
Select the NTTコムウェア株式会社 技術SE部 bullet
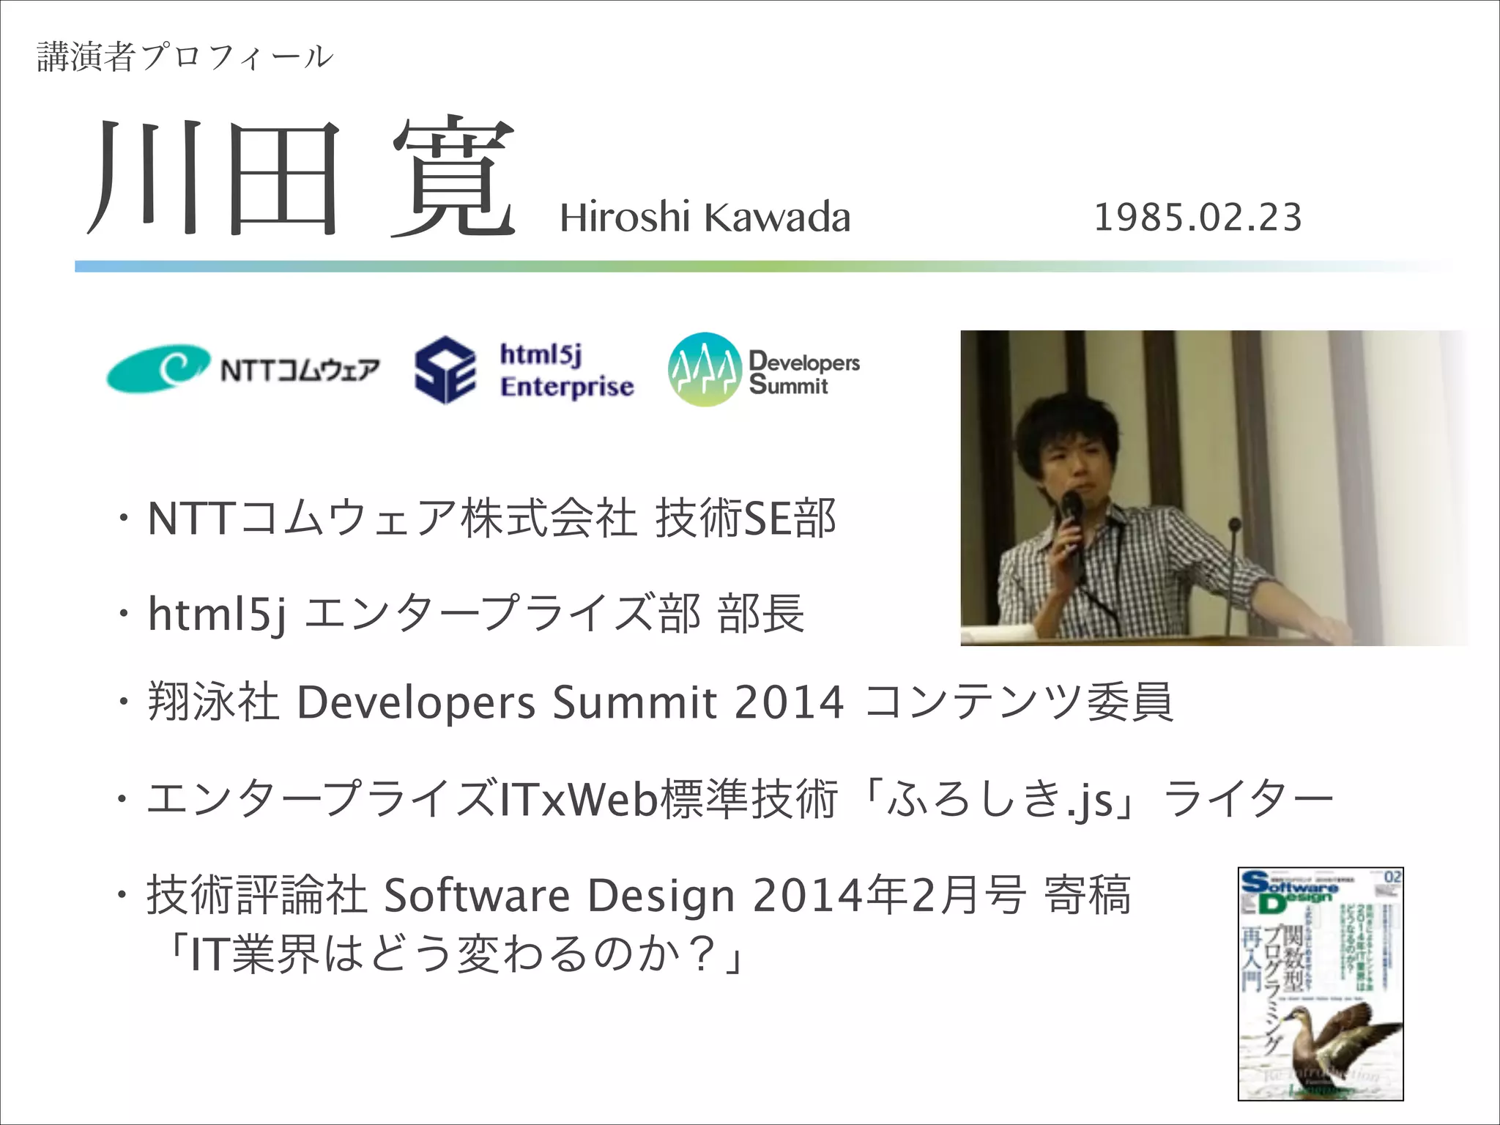(x=491, y=519)
